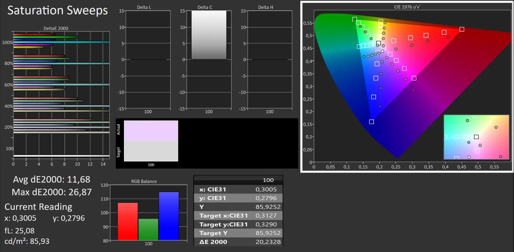
Task: Click the Saturation Sweeps title
Action: click(x=58, y=10)
